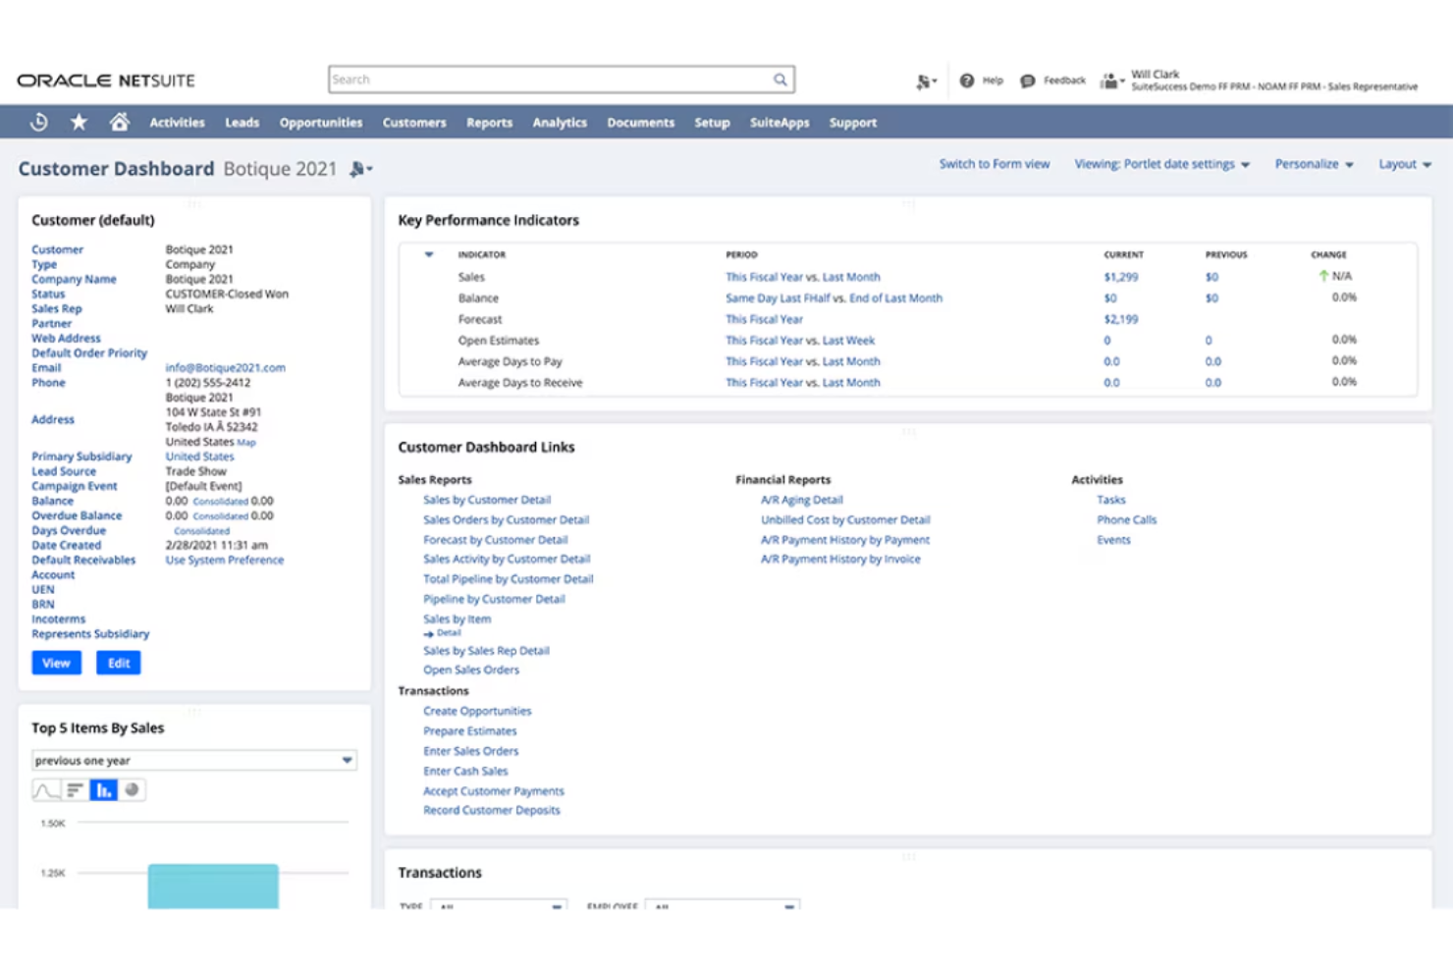Open the Reports menu
This screenshot has height=969, width=1453.
(x=489, y=122)
